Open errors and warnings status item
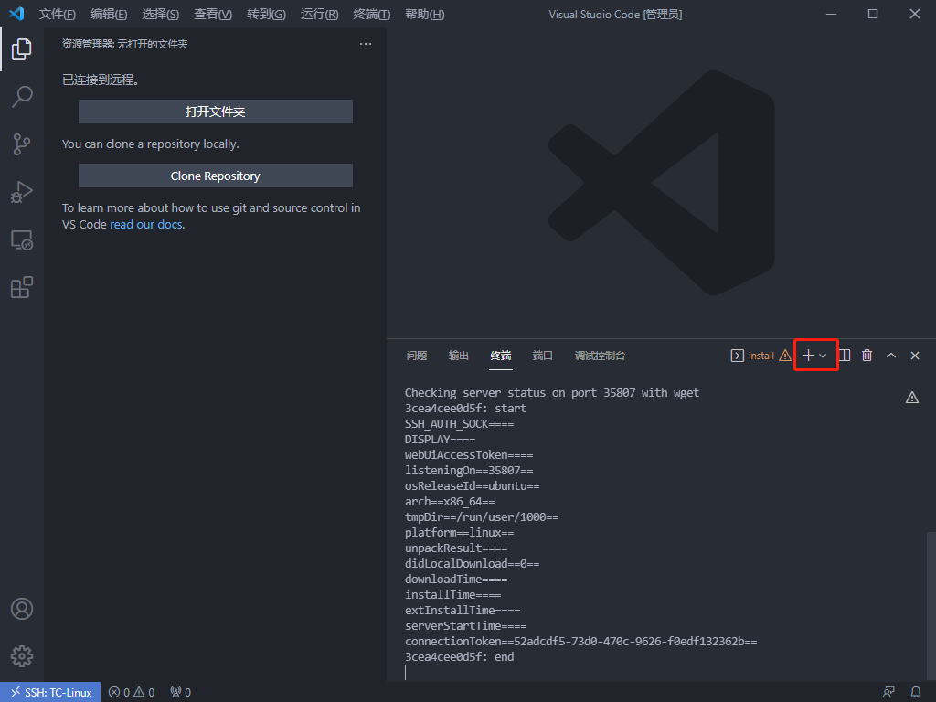This screenshot has width=936, height=702. coord(132,692)
